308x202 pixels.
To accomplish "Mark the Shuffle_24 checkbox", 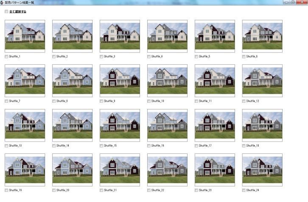I will [x=244, y=190].
